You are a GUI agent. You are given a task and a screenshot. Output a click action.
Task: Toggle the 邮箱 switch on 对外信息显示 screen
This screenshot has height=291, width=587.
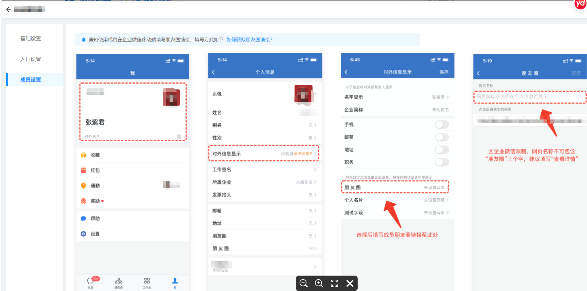(442, 137)
